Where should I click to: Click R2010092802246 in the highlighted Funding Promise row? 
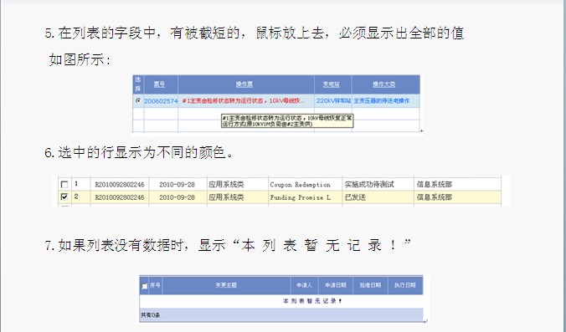[x=120, y=197]
